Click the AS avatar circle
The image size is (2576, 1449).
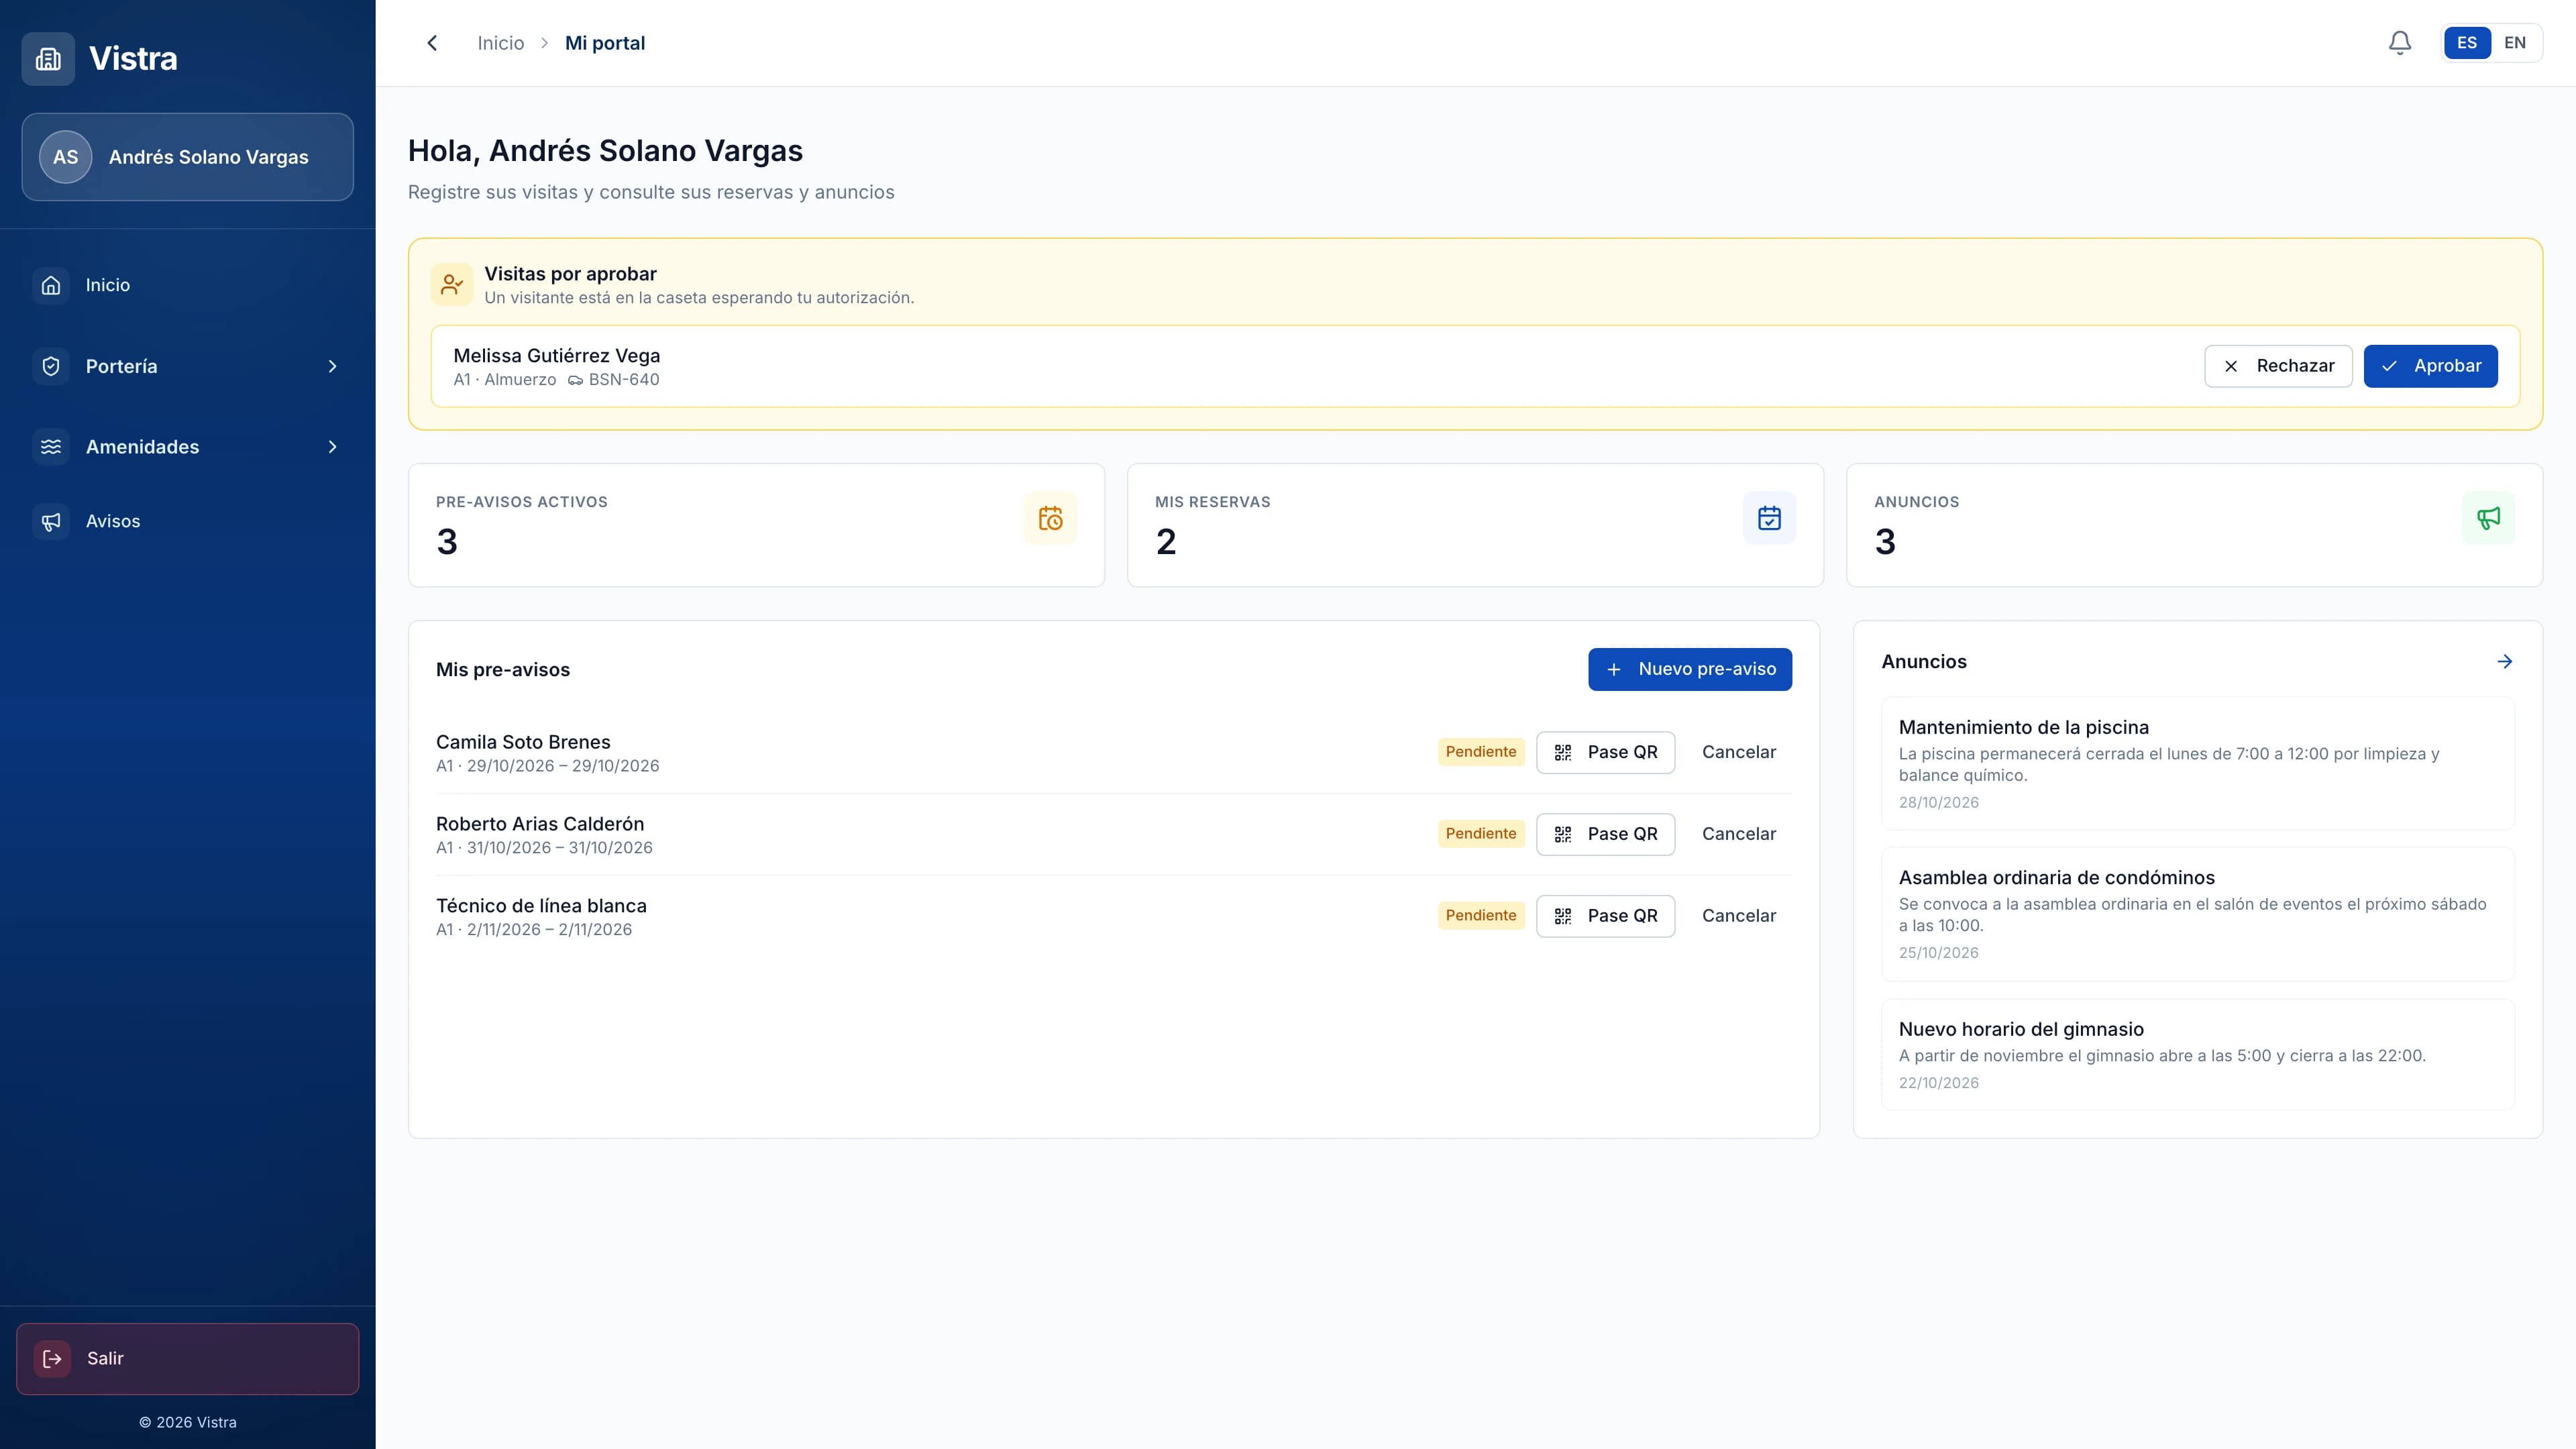[x=66, y=157]
